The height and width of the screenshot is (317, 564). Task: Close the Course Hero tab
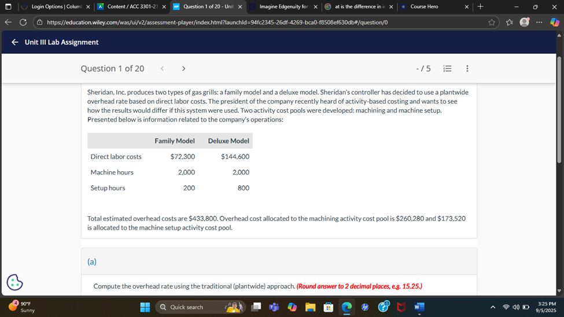point(467,6)
